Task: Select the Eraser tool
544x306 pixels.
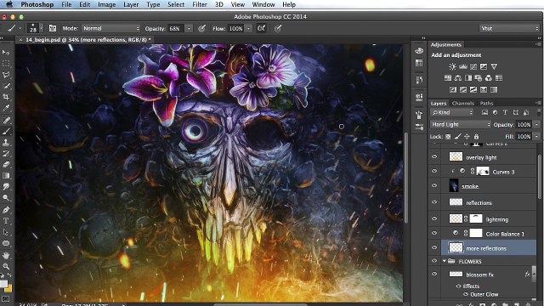Action: pos(6,164)
